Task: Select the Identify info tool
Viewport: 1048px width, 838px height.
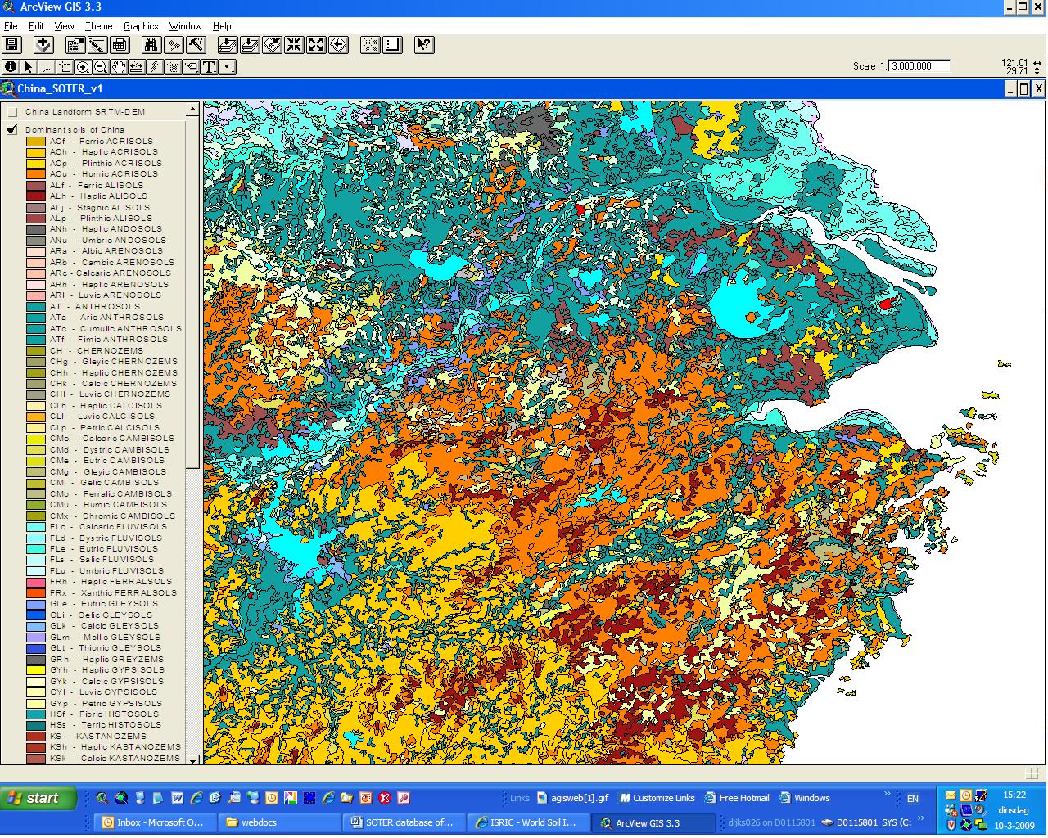Action: [x=11, y=67]
